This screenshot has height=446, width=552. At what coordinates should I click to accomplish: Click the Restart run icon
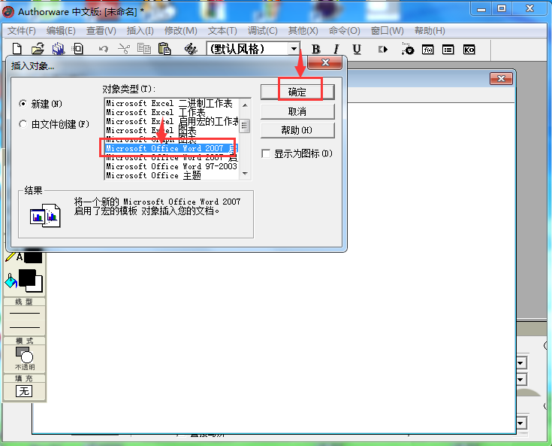(383, 50)
